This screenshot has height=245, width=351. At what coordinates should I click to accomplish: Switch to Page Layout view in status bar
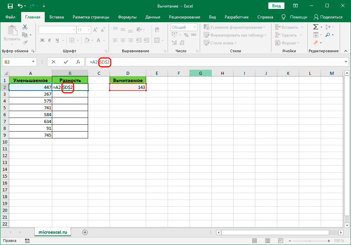[268, 241]
